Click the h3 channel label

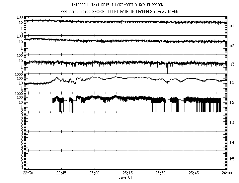tap(232, 122)
